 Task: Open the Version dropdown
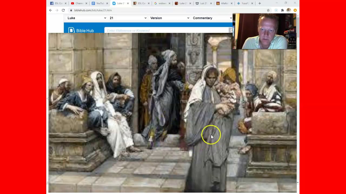(169, 18)
